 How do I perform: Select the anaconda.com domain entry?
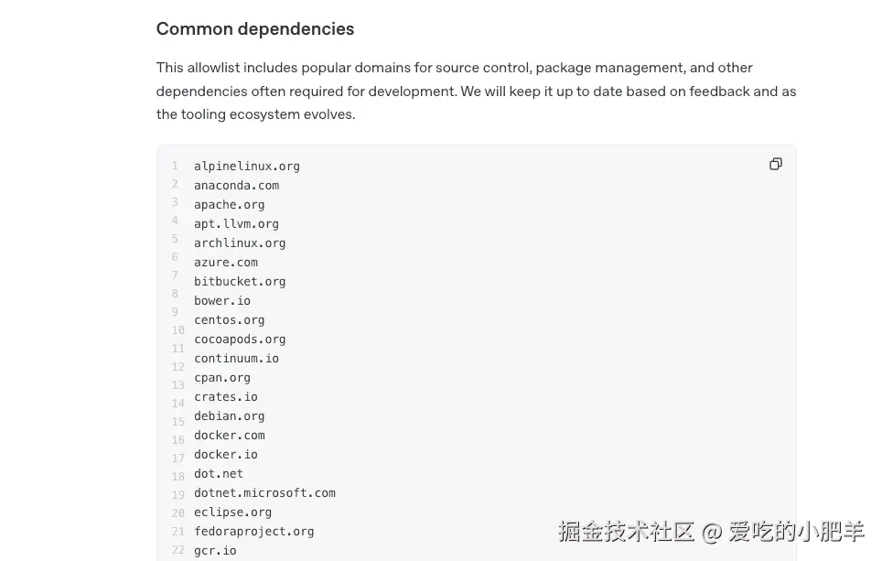click(236, 185)
